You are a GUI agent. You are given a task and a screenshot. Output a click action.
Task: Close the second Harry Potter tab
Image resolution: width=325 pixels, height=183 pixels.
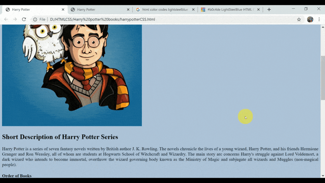[x=128, y=10]
